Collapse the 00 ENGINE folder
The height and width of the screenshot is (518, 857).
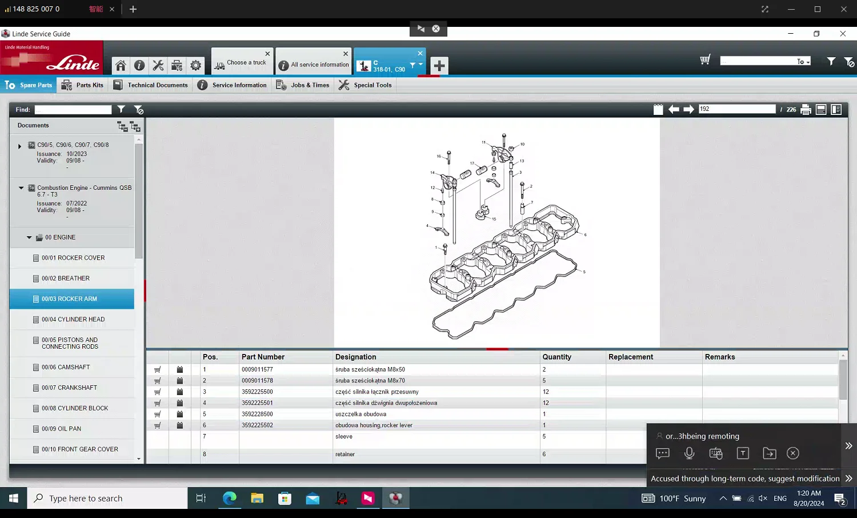coord(29,237)
